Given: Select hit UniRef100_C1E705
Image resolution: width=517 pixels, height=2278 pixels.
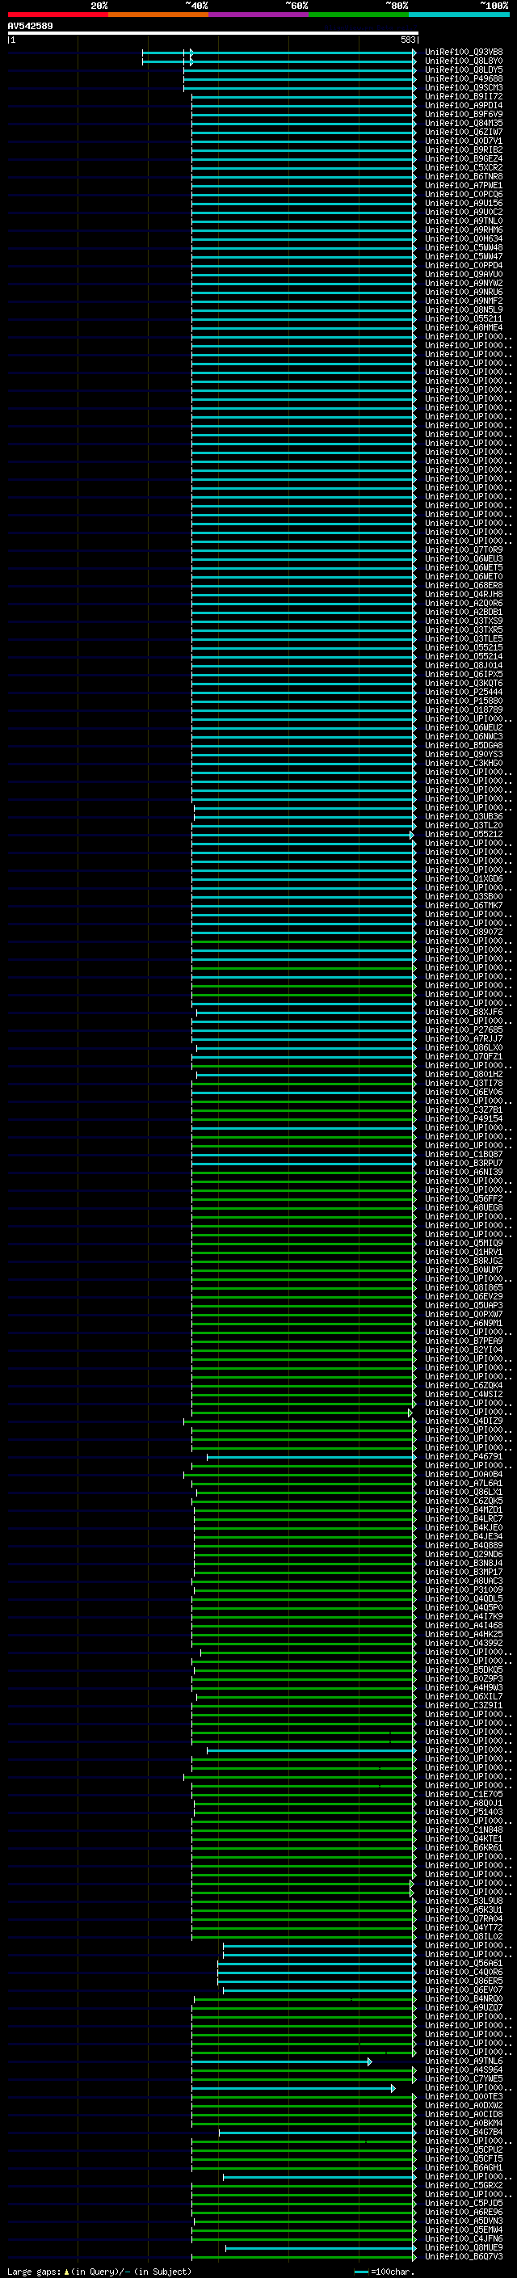Looking at the screenshot, I should (464, 1794).
